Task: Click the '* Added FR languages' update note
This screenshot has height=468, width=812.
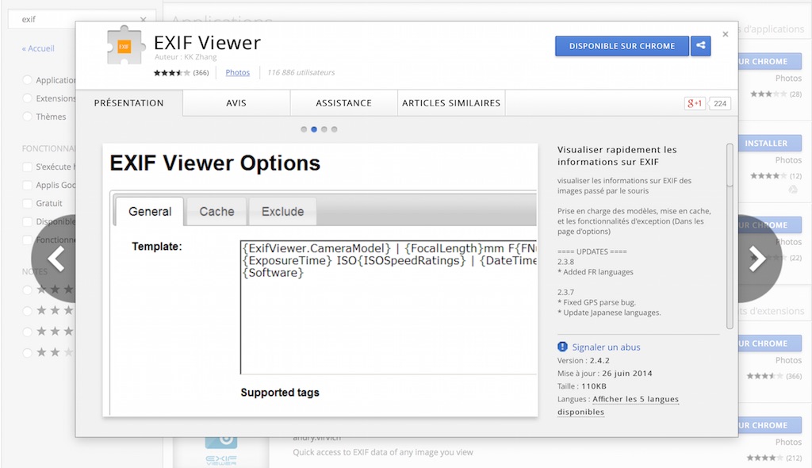Action: pos(596,271)
